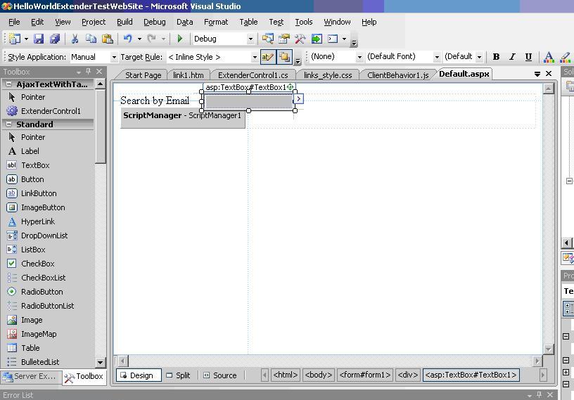
Task: Open the (None) block format dropdown
Action: pyautogui.click(x=359, y=57)
